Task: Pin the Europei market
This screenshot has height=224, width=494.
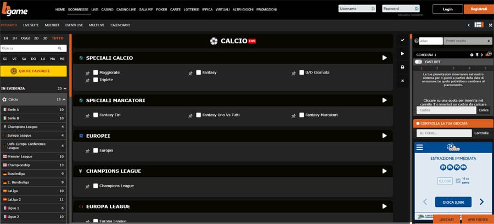Action: pyautogui.click(x=87, y=151)
